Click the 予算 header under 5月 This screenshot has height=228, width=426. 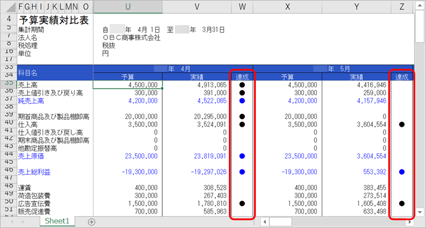(288, 77)
